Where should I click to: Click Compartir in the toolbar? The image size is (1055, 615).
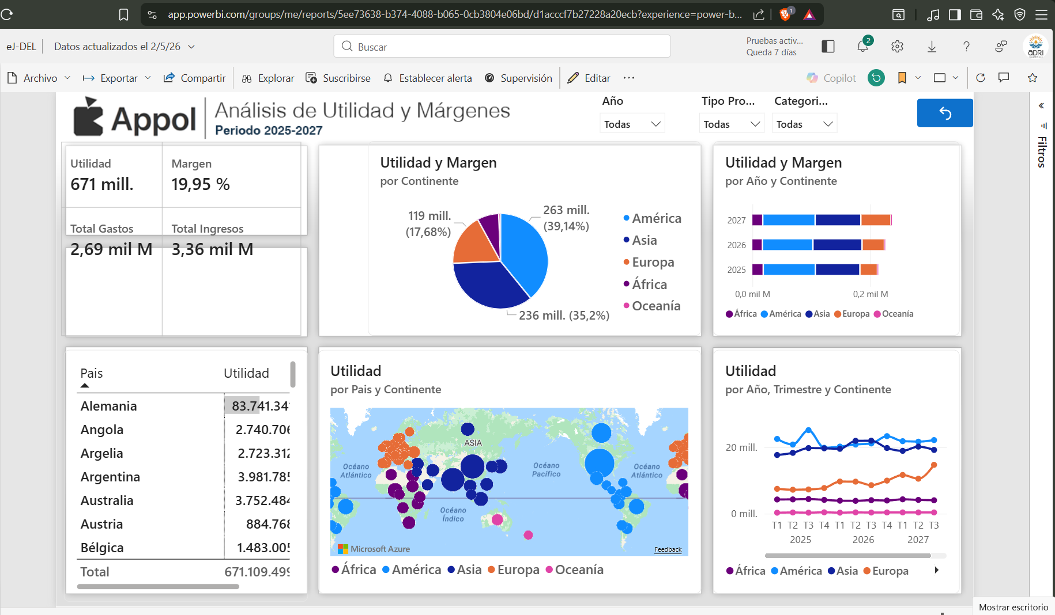click(194, 78)
